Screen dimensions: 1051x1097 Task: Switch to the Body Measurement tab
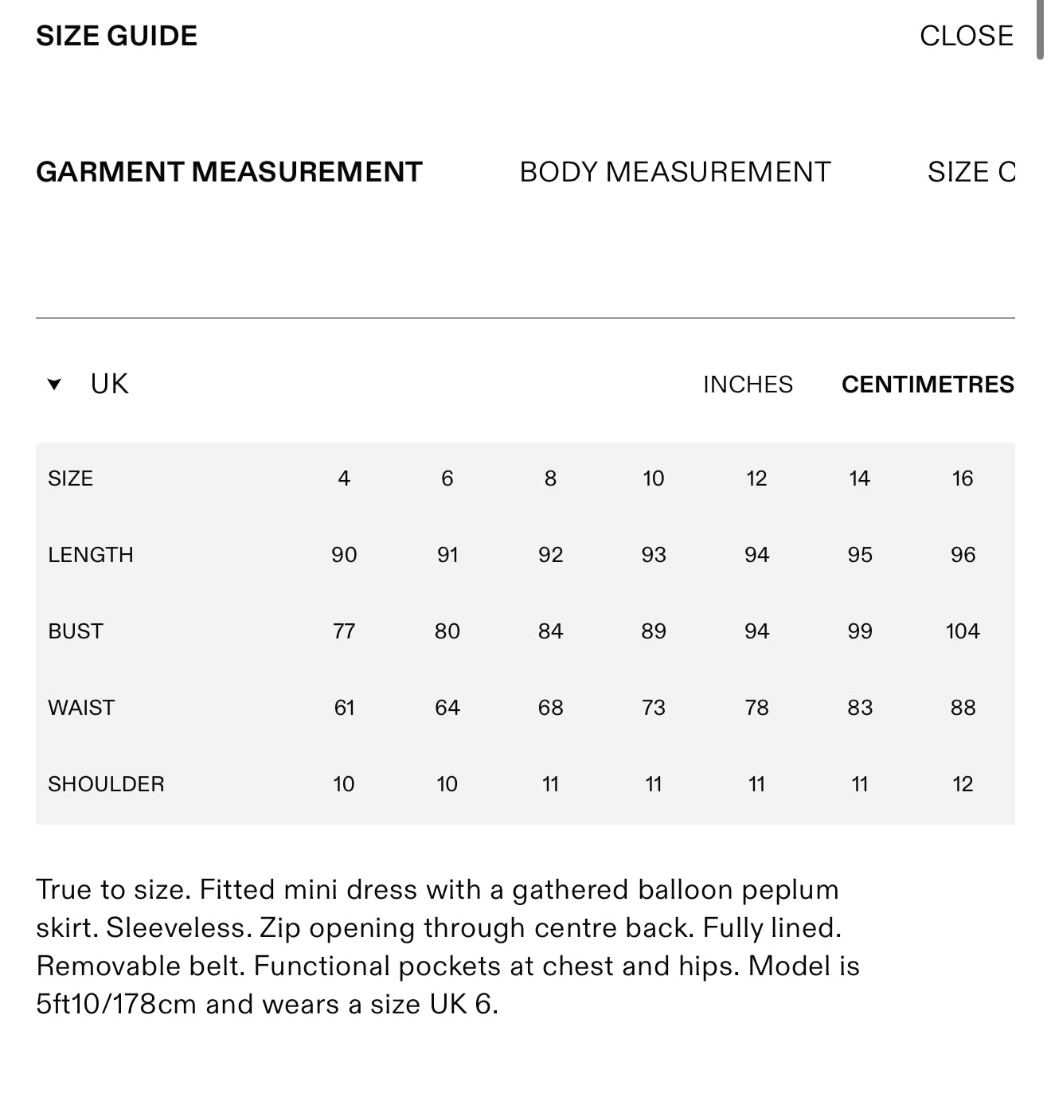coord(674,172)
